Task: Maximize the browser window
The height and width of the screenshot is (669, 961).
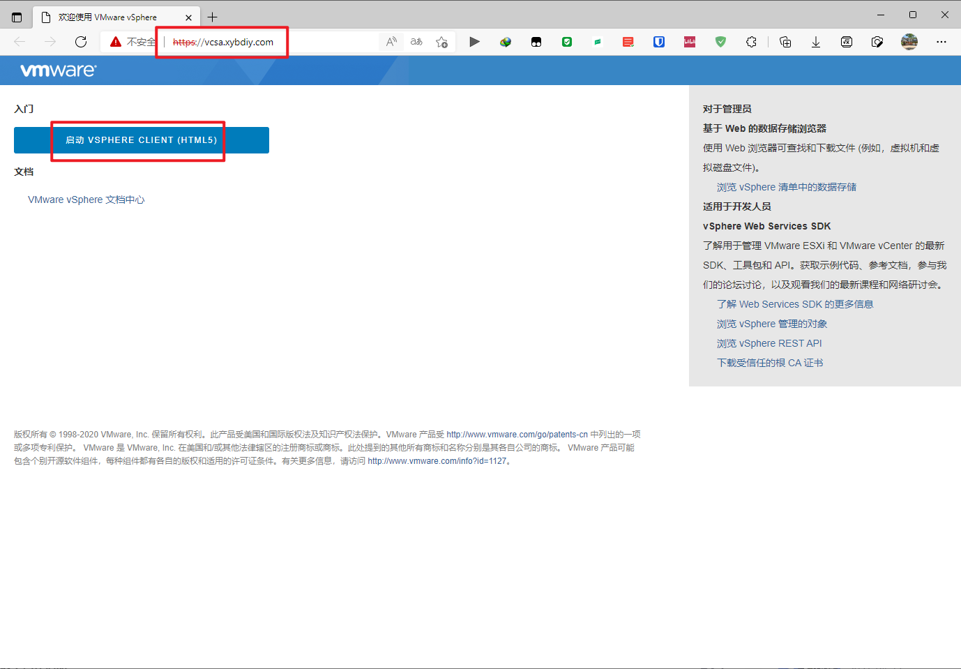Action: coord(913,15)
